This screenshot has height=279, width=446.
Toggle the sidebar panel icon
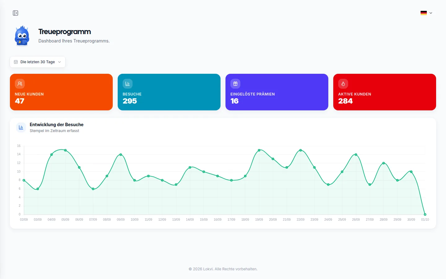click(15, 13)
